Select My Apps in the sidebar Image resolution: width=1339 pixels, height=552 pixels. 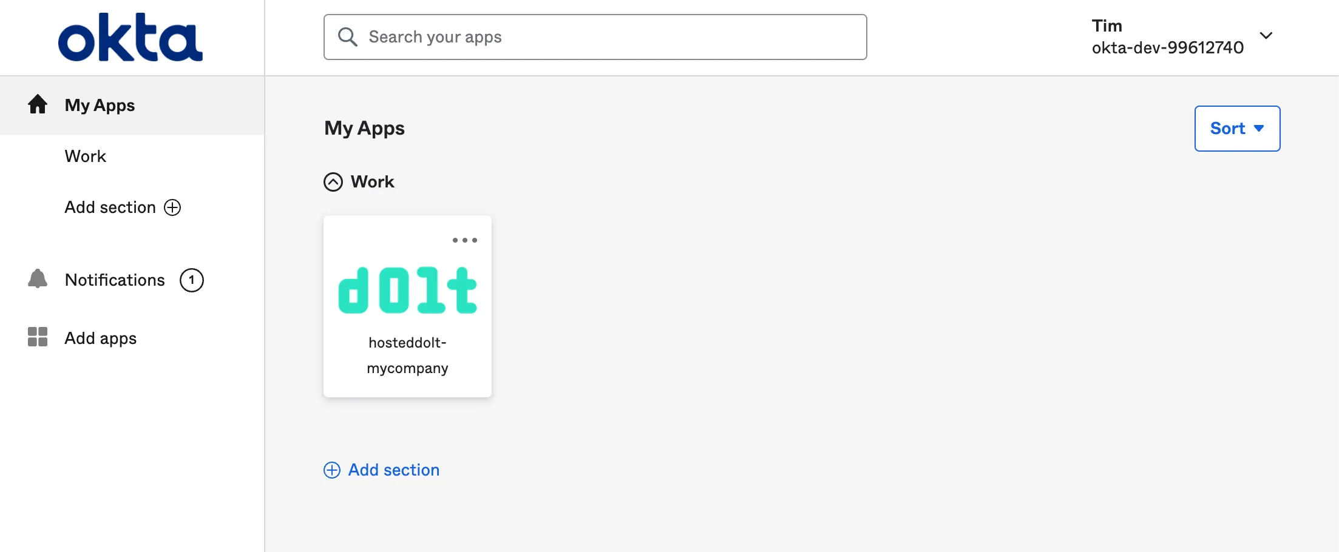point(100,104)
